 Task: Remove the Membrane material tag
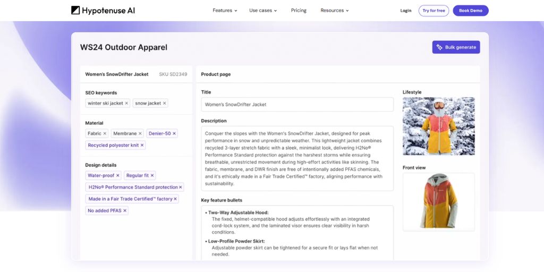(x=140, y=133)
